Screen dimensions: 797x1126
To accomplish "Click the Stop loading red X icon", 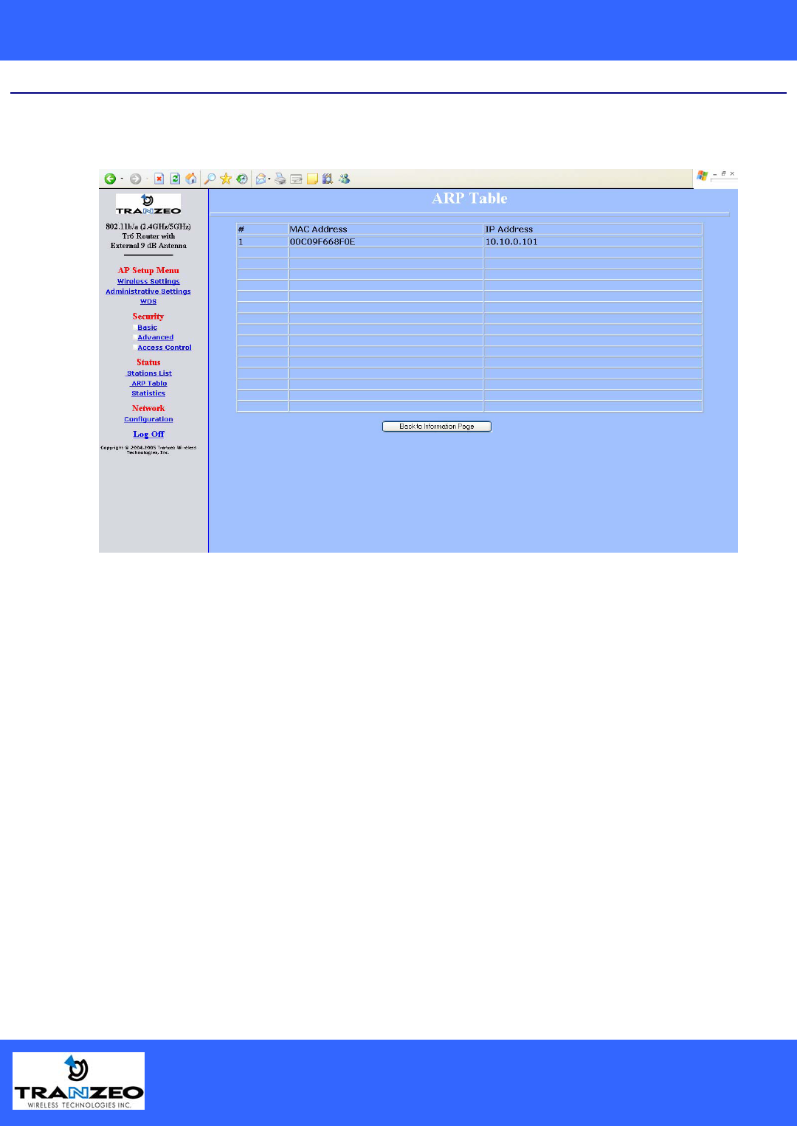I will pos(159,179).
